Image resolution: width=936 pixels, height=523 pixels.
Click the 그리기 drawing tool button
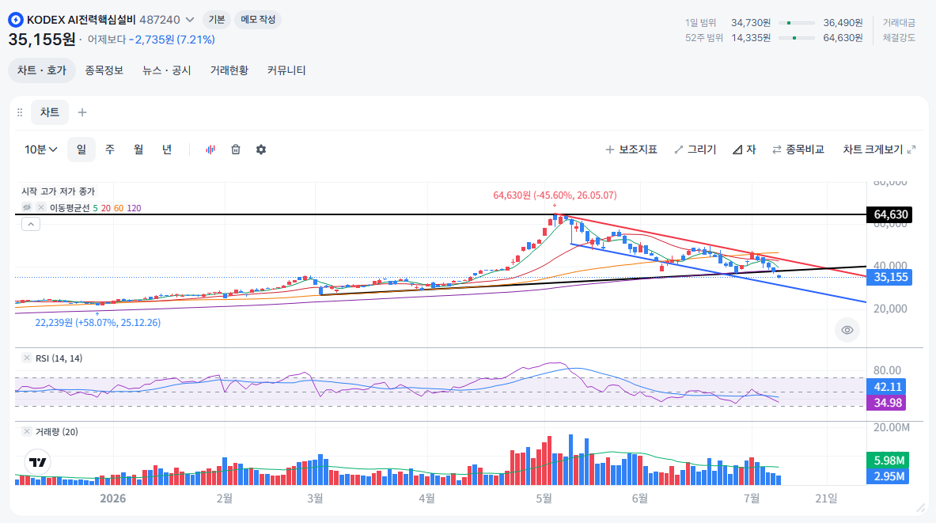[695, 150]
